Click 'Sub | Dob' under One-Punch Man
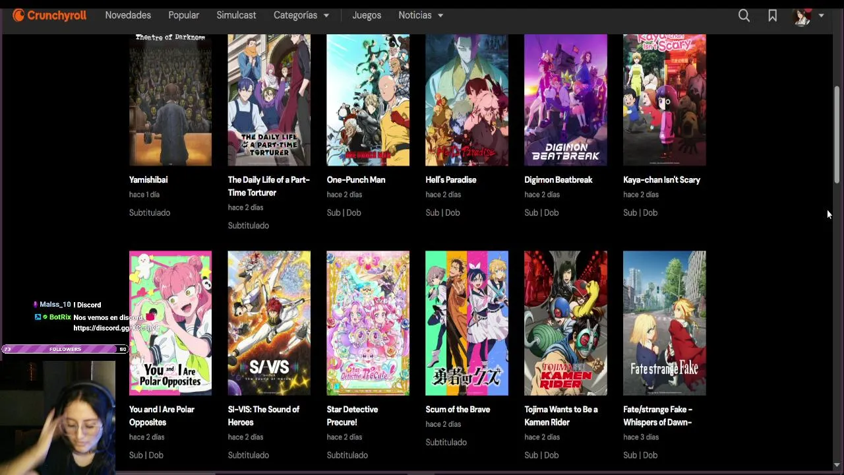The width and height of the screenshot is (844, 475). (x=344, y=212)
